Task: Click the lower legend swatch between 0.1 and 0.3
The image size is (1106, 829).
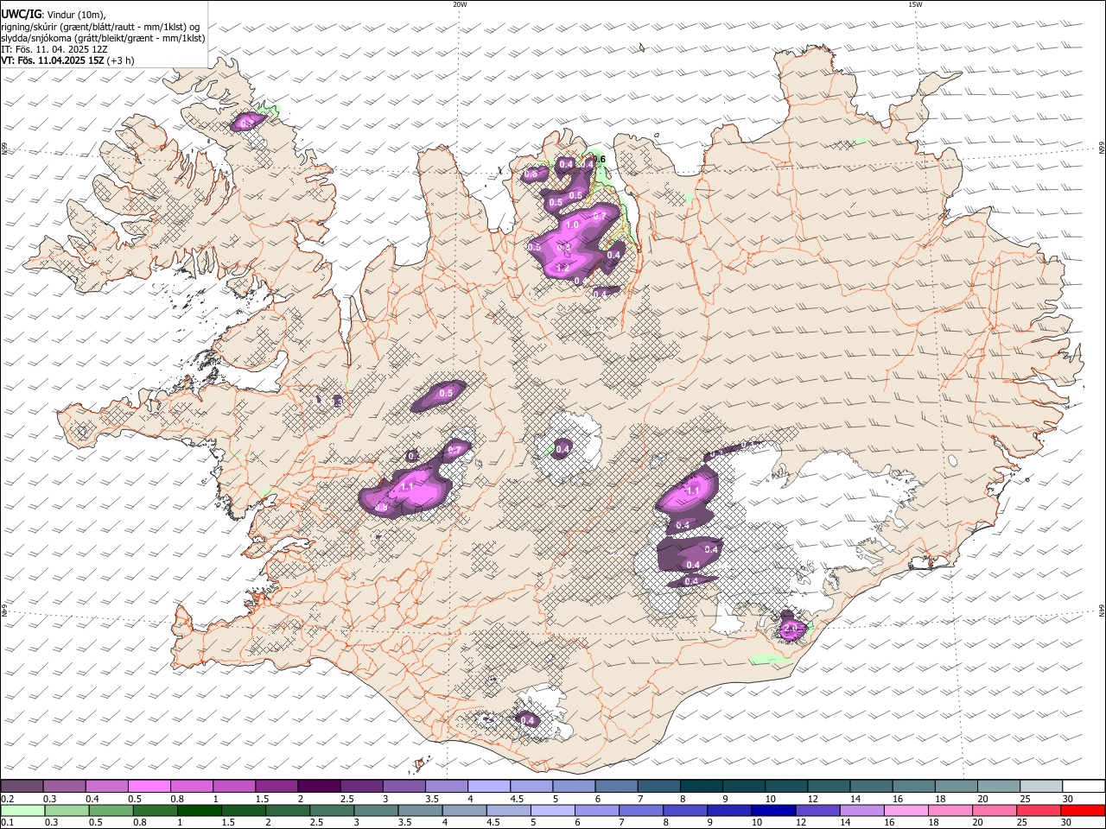Action: pos(22,810)
